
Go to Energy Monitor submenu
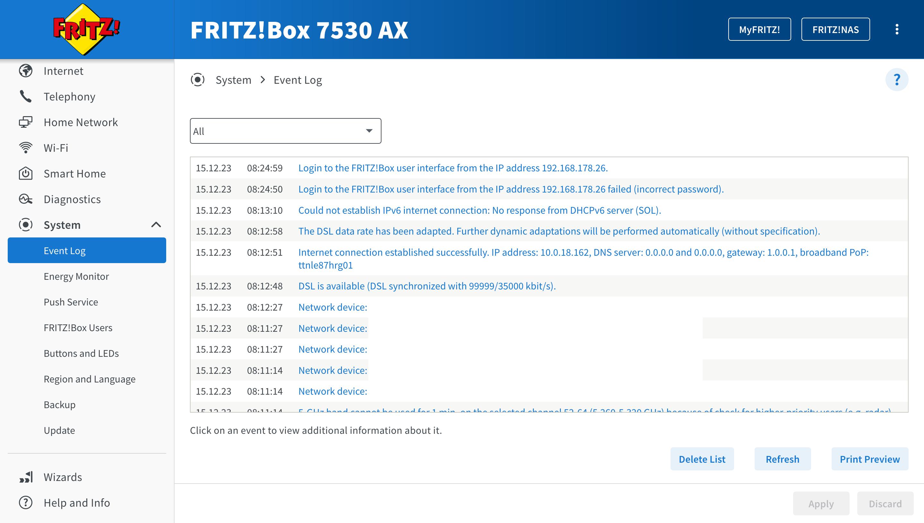76,276
